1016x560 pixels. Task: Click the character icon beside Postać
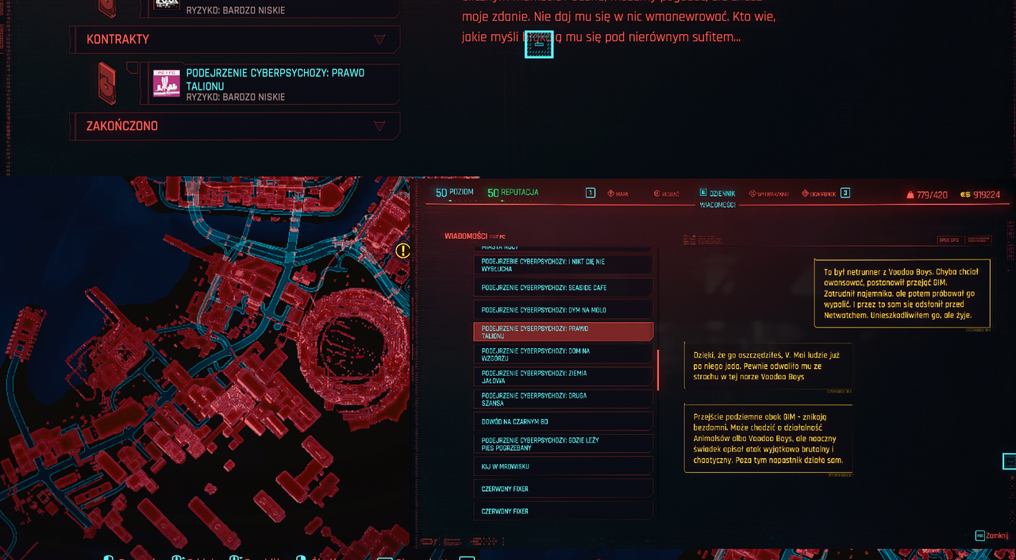[x=656, y=194]
